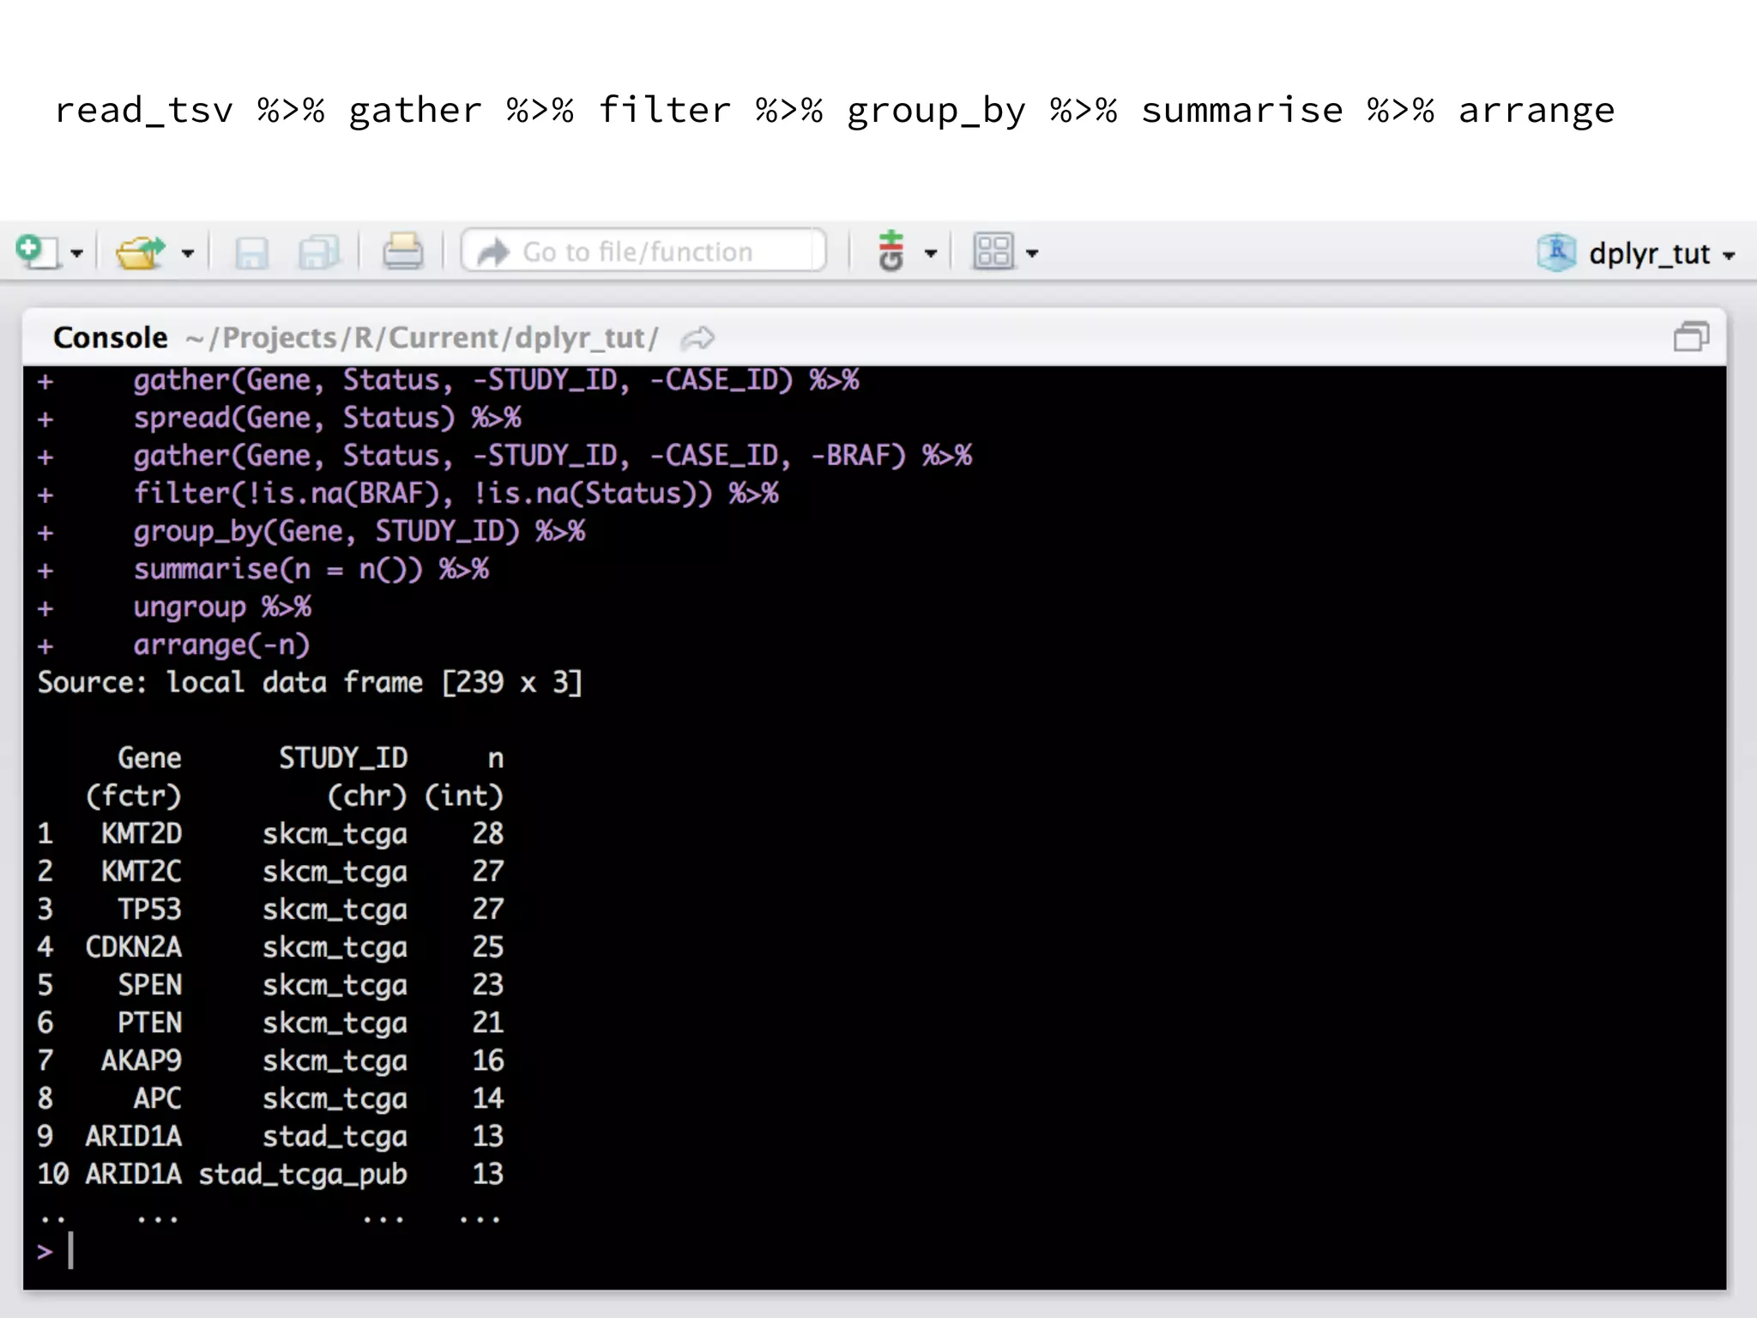Click the count value 25

coord(487,947)
